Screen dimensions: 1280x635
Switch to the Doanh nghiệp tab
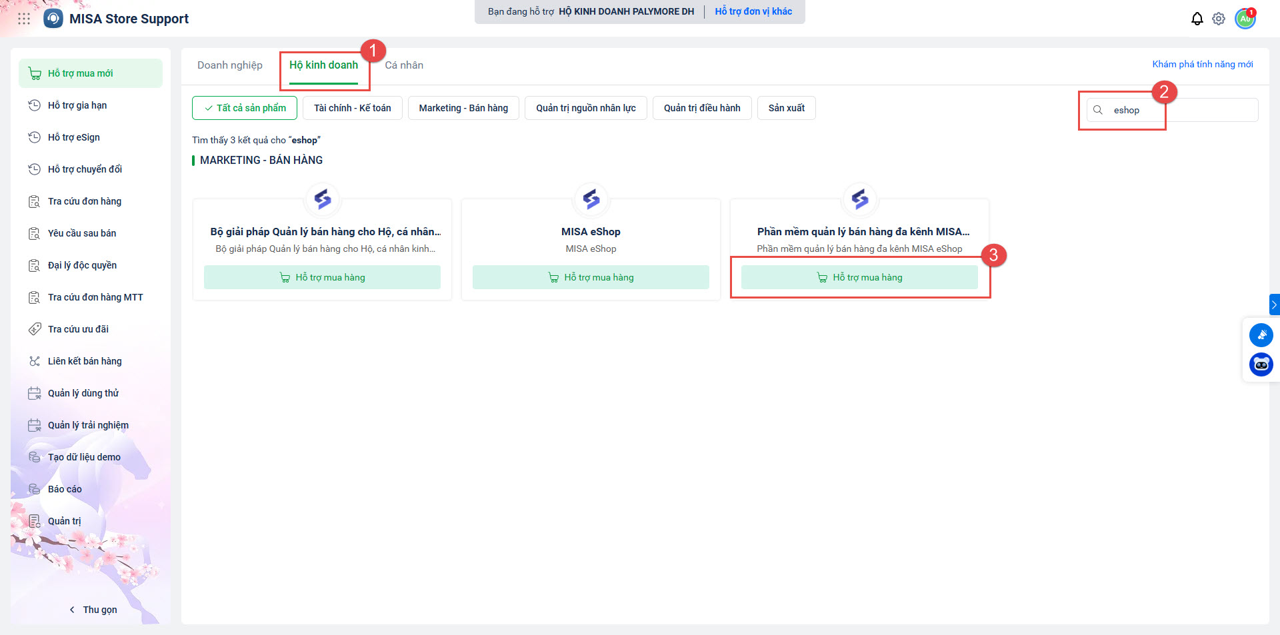(230, 65)
